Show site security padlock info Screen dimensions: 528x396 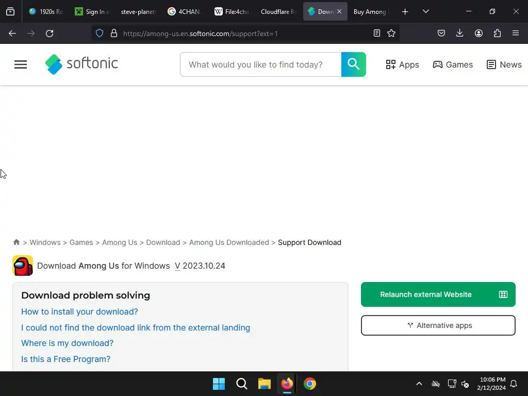coord(114,34)
